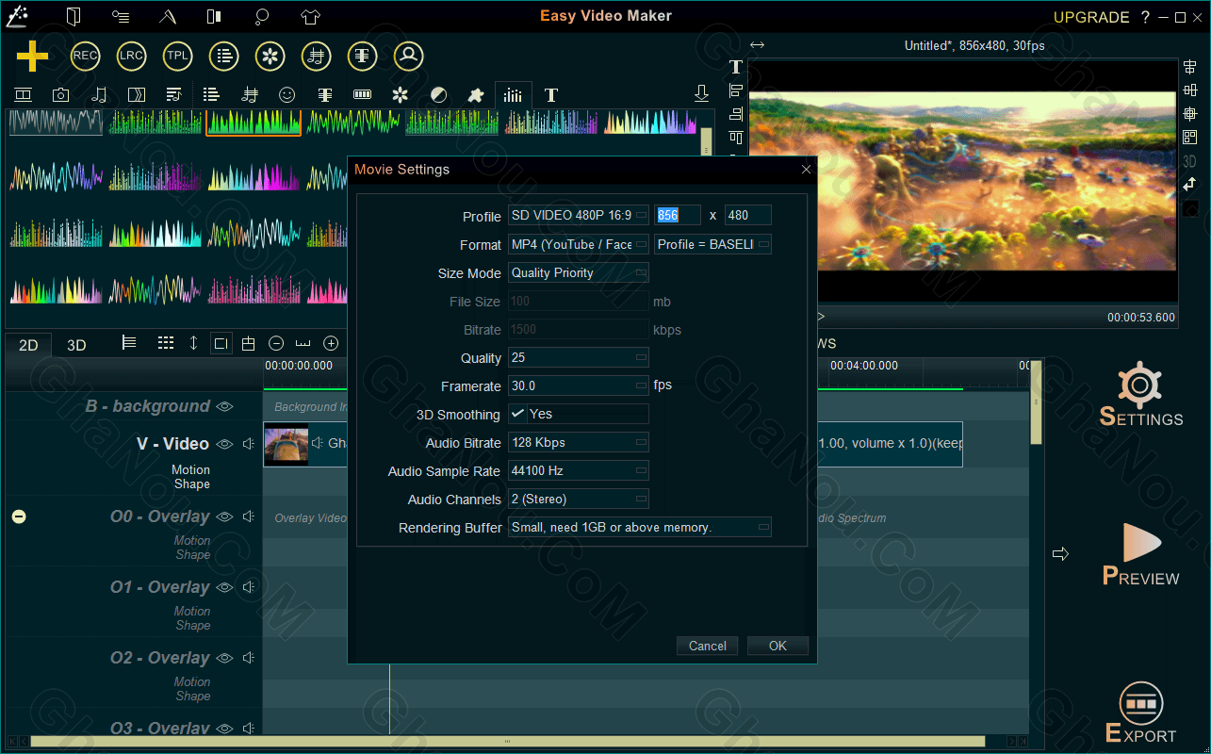The height and width of the screenshot is (754, 1211).
Task: Click the round user profile icon
Action: click(x=409, y=56)
